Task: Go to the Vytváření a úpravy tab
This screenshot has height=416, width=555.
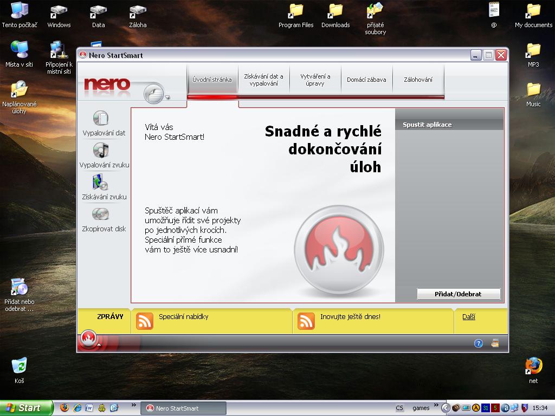Action: 315,80
